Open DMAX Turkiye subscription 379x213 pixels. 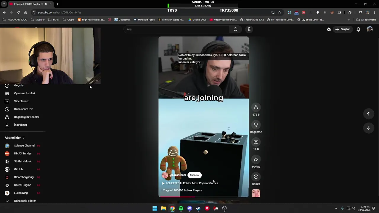pyautogui.click(x=23, y=154)
